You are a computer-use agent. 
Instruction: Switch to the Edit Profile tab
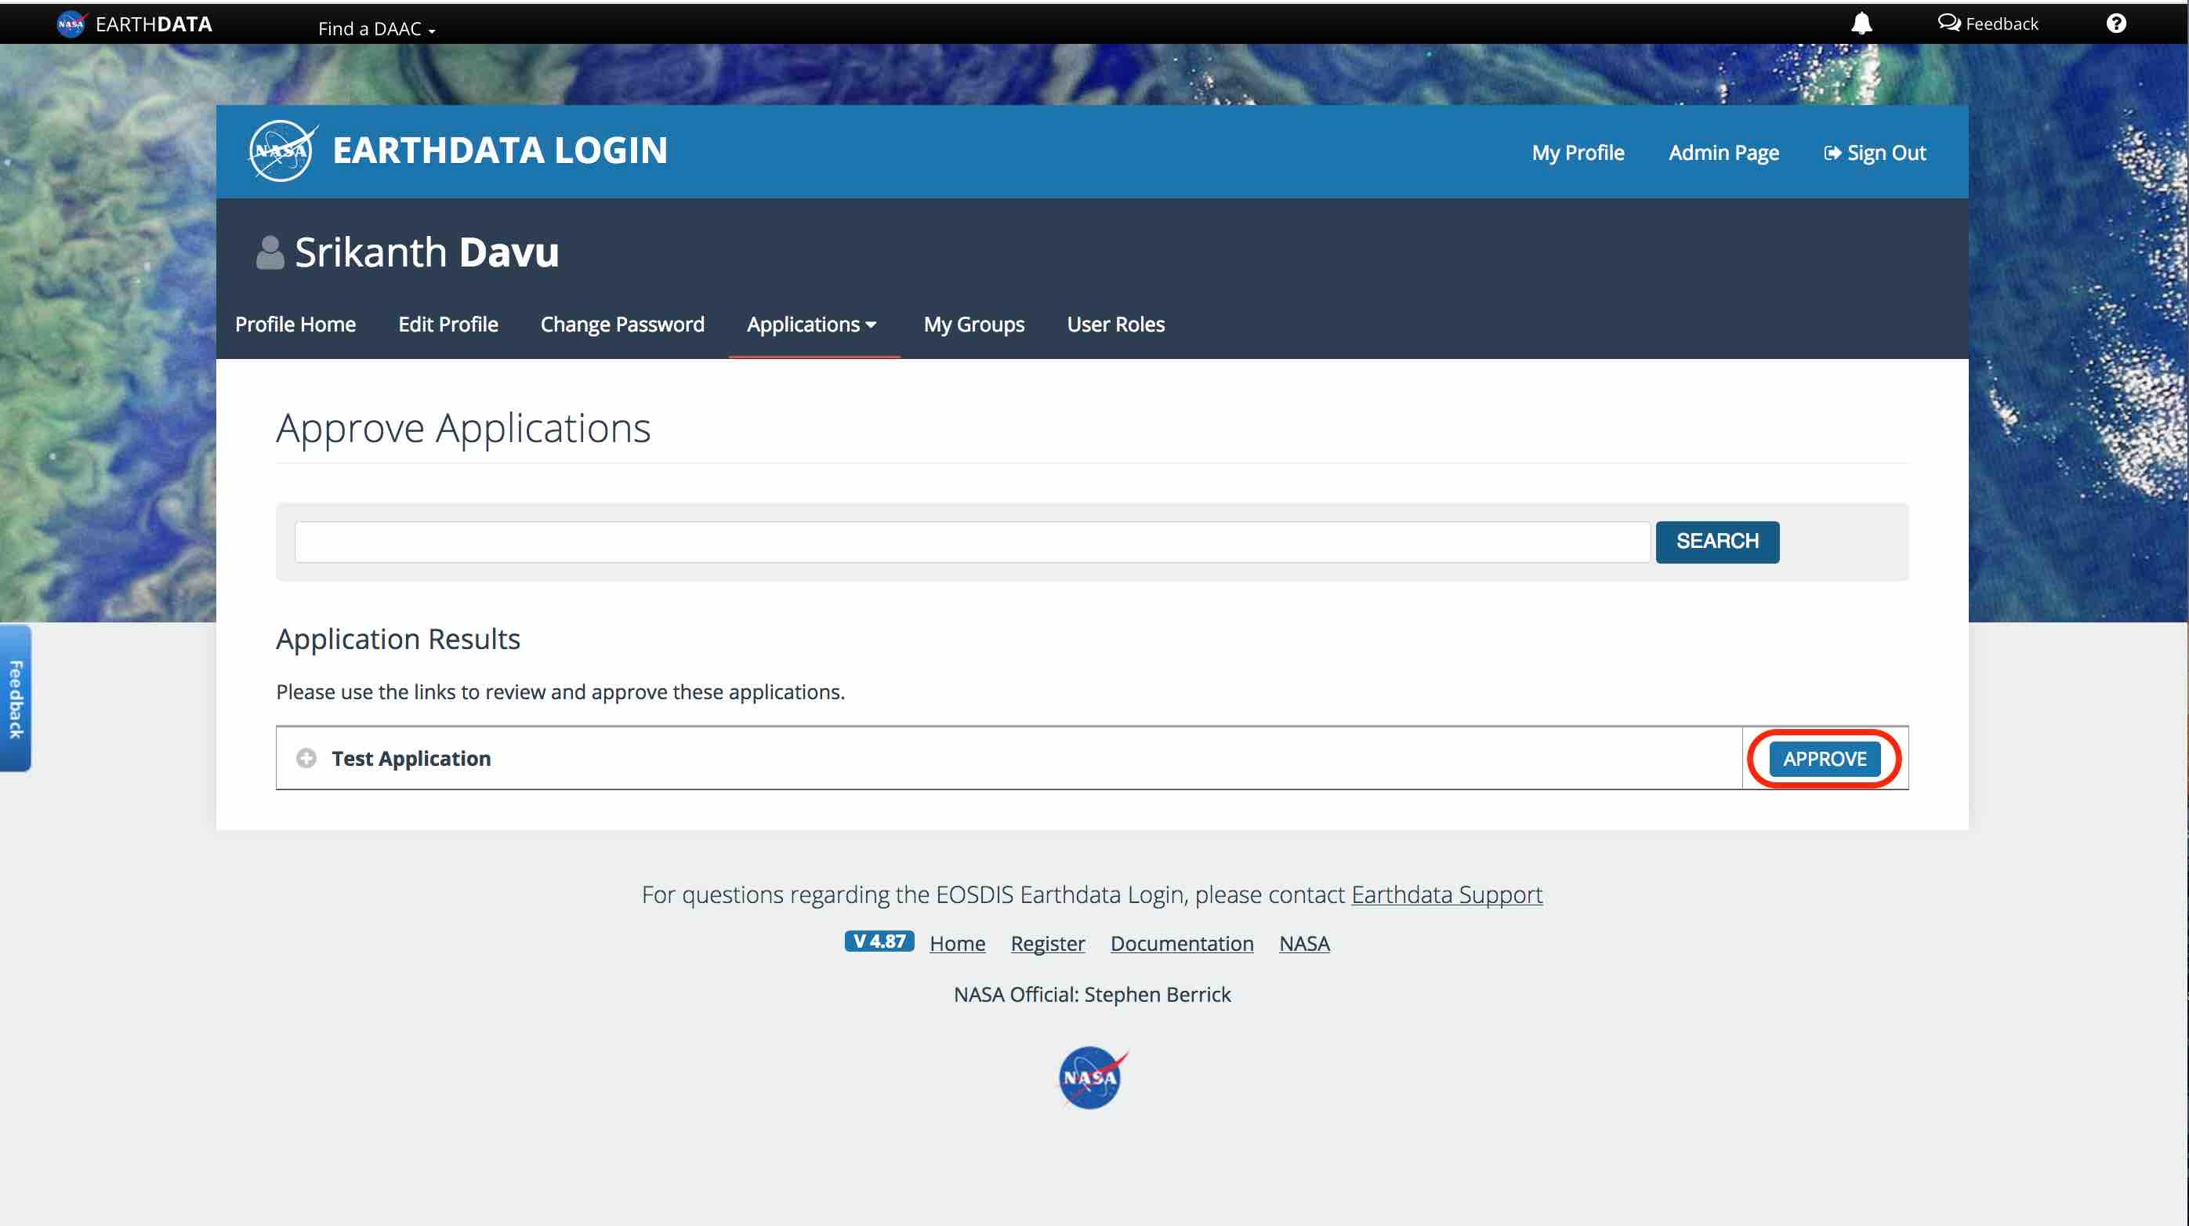tap(448, 324)
